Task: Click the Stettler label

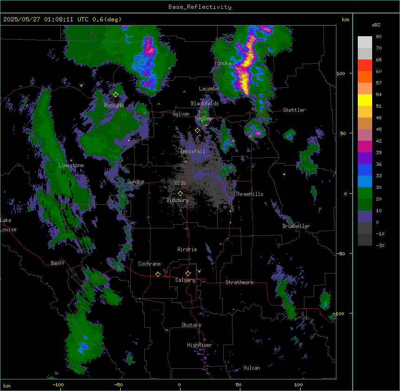Action: (x=294, y=110)
